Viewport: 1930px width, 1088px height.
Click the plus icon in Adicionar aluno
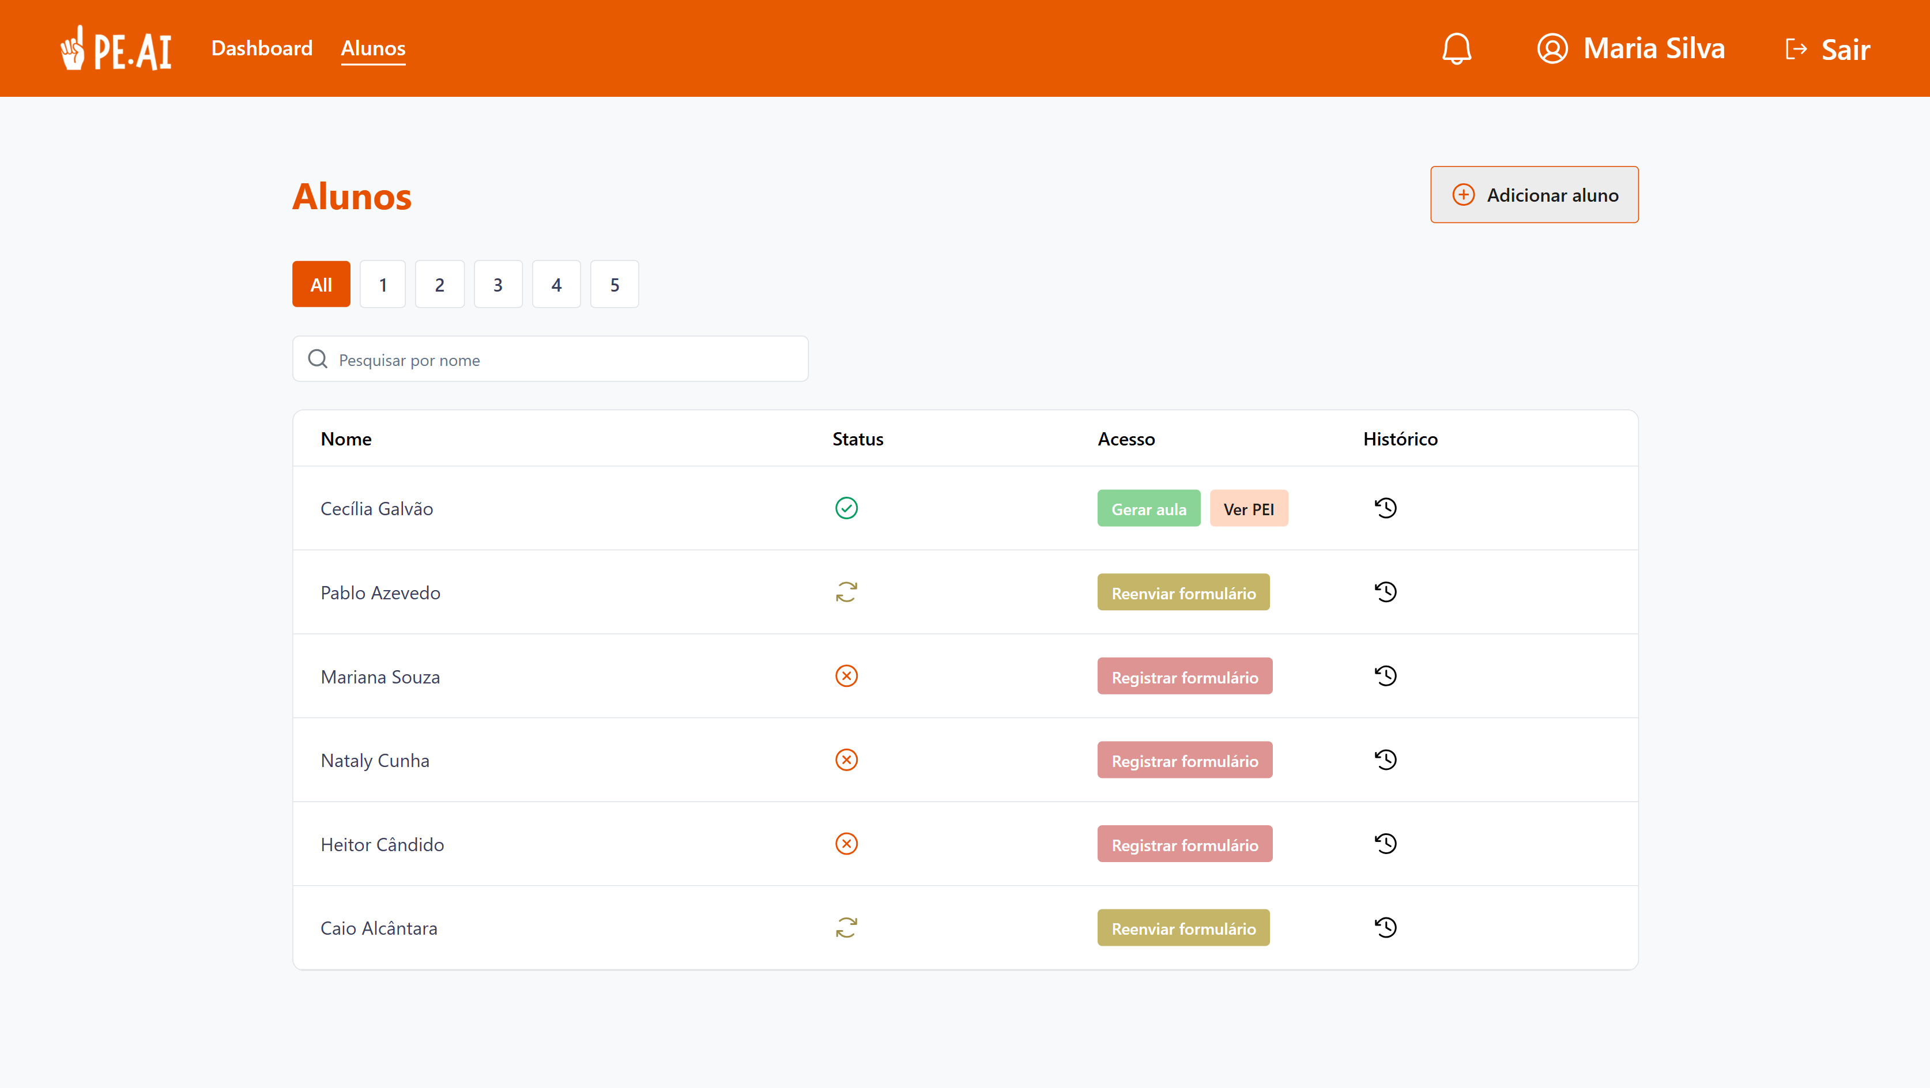point(1464,194)
